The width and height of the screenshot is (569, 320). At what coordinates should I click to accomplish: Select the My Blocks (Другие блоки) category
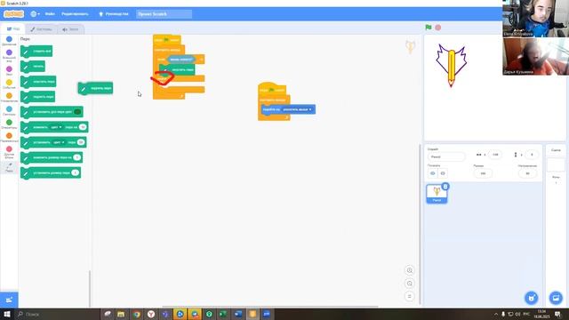coord(9,152)
